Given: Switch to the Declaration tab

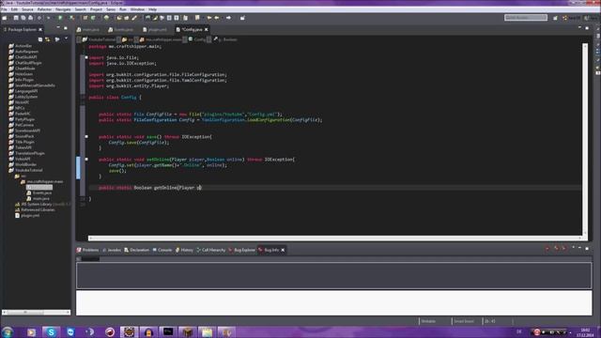Looking at the screenshot, I should [136, 250].
